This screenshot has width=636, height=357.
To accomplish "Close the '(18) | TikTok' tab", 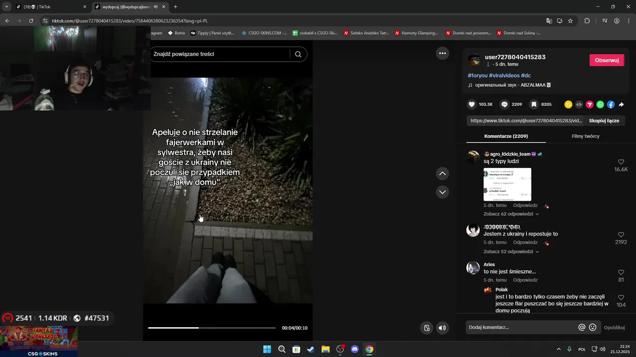I will tap(84, 7).
